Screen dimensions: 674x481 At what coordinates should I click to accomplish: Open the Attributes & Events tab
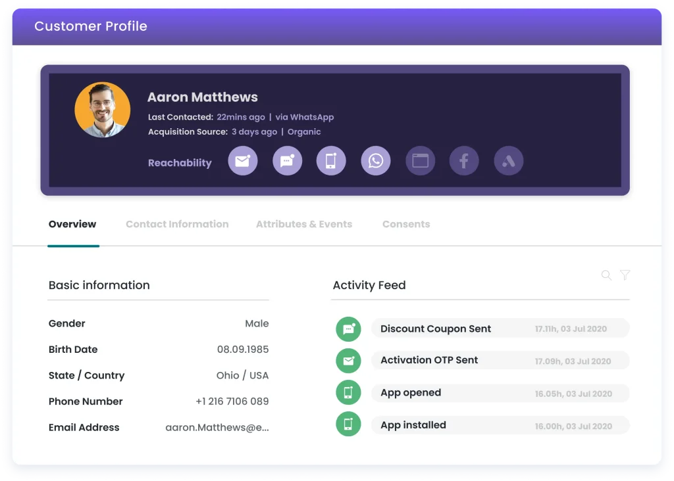point(304,224)
